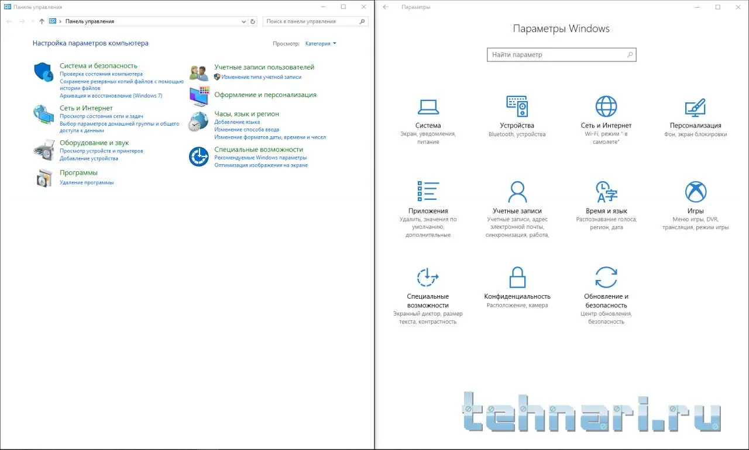Open the Учетные записи person icon in Settings
The image size is (749, 450).
pos(517,192)
